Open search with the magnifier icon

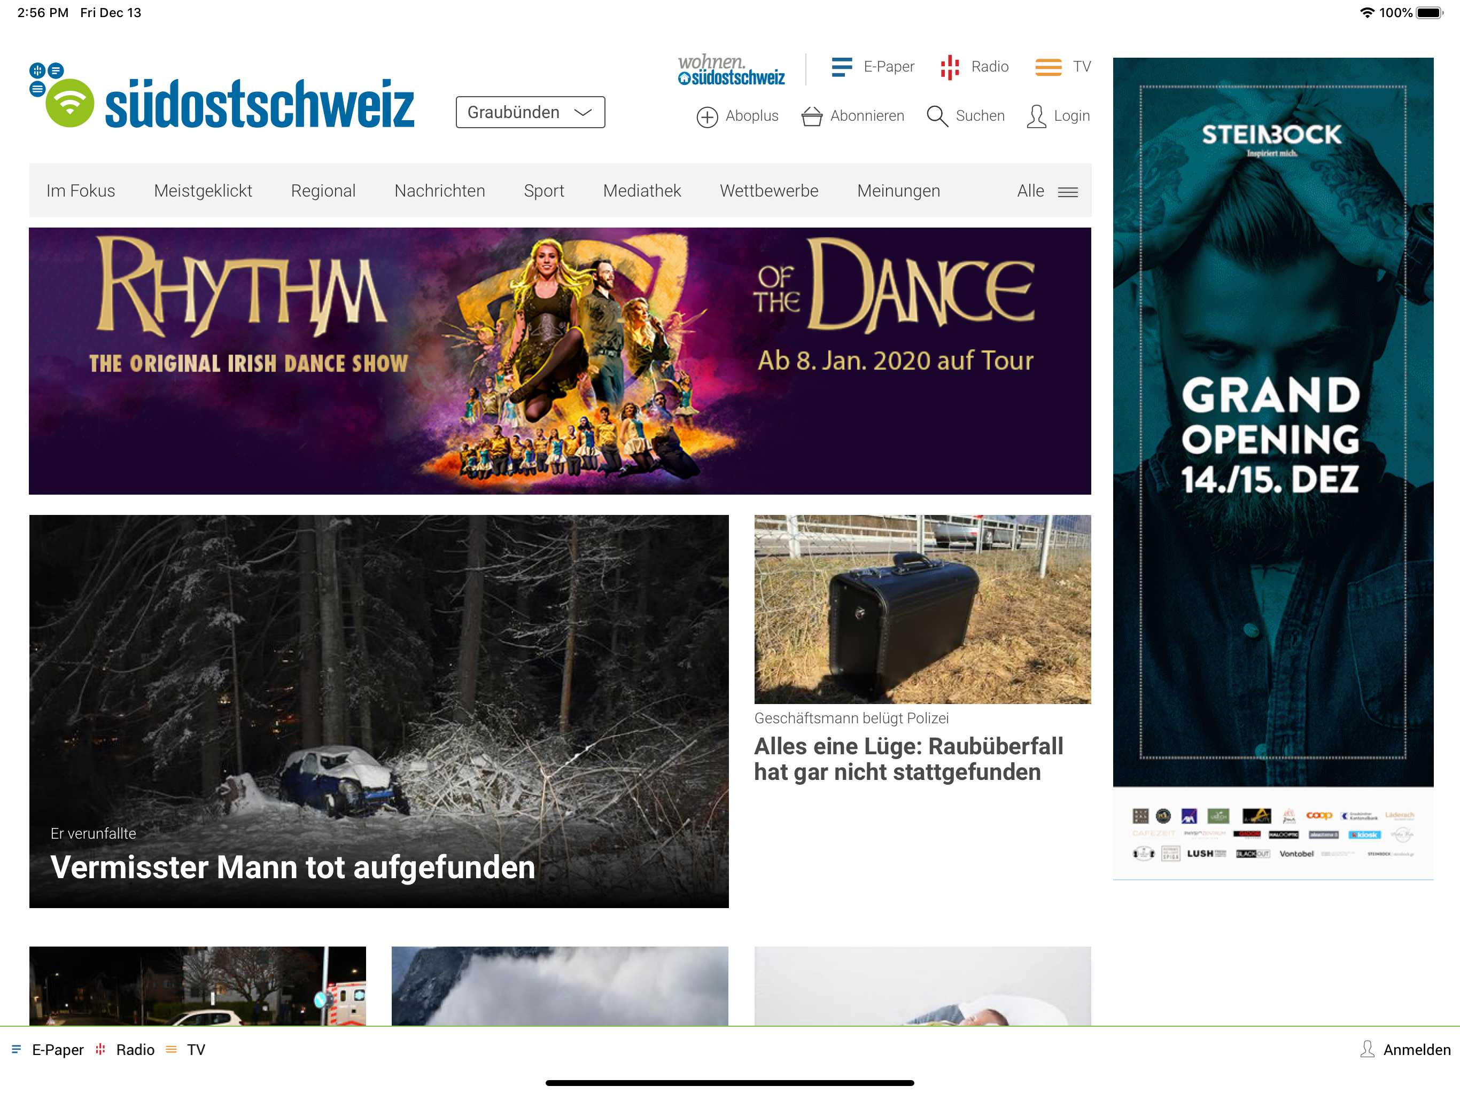(937, 116)
